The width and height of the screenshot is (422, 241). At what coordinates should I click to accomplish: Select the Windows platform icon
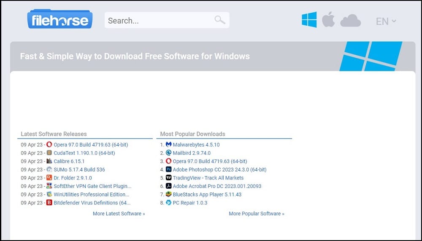coord(309,20)
